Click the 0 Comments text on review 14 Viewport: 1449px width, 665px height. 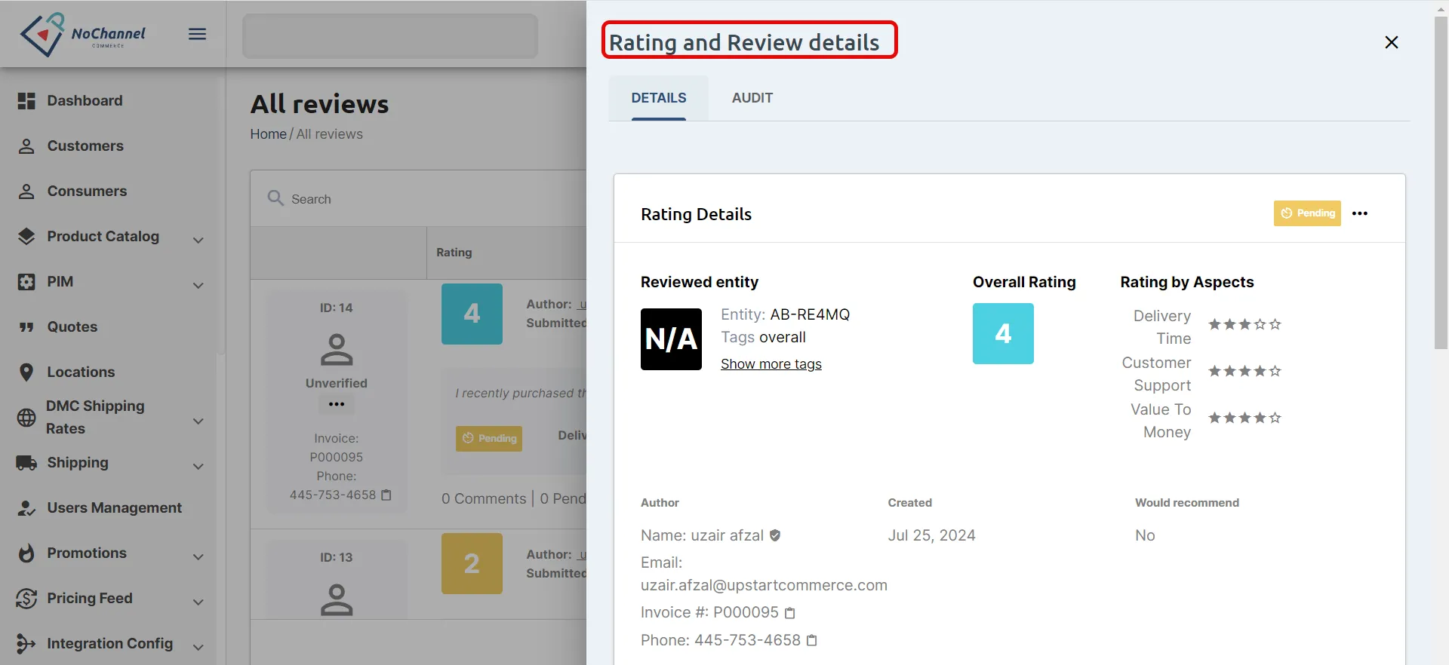pos(484,499)
